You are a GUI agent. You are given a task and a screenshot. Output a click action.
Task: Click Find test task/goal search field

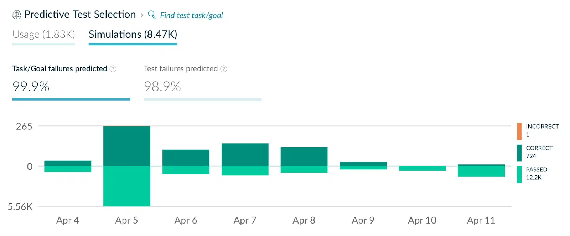click(191, 15)
